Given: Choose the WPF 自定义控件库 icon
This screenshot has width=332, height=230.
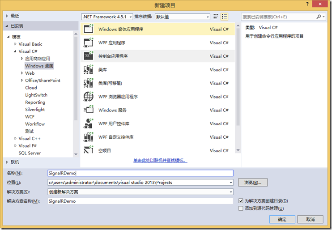Looking at the screenshot, I should click(89, 137).
